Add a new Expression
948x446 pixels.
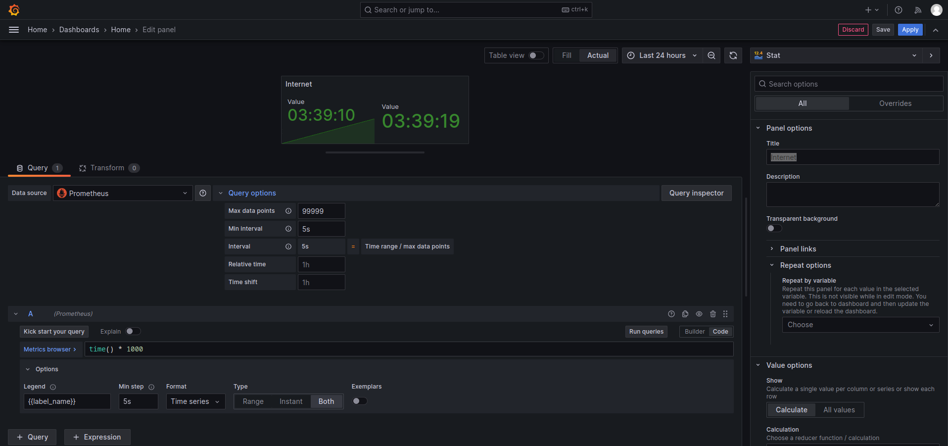tap(97, 437)
